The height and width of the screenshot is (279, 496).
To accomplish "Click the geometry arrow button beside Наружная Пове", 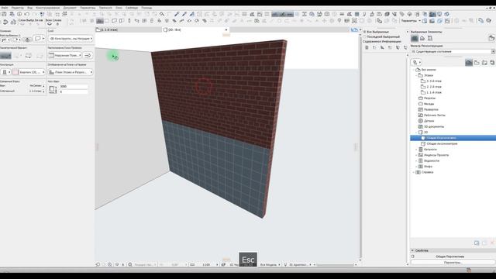I will [x=88, y=55].
